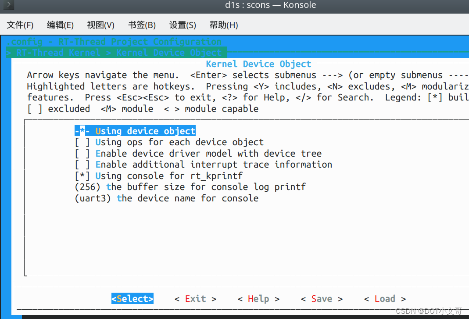This screenshot has width=469, height=319.
Task: Open the 帮助(H) menu
Action: click(x=223, y=25)
